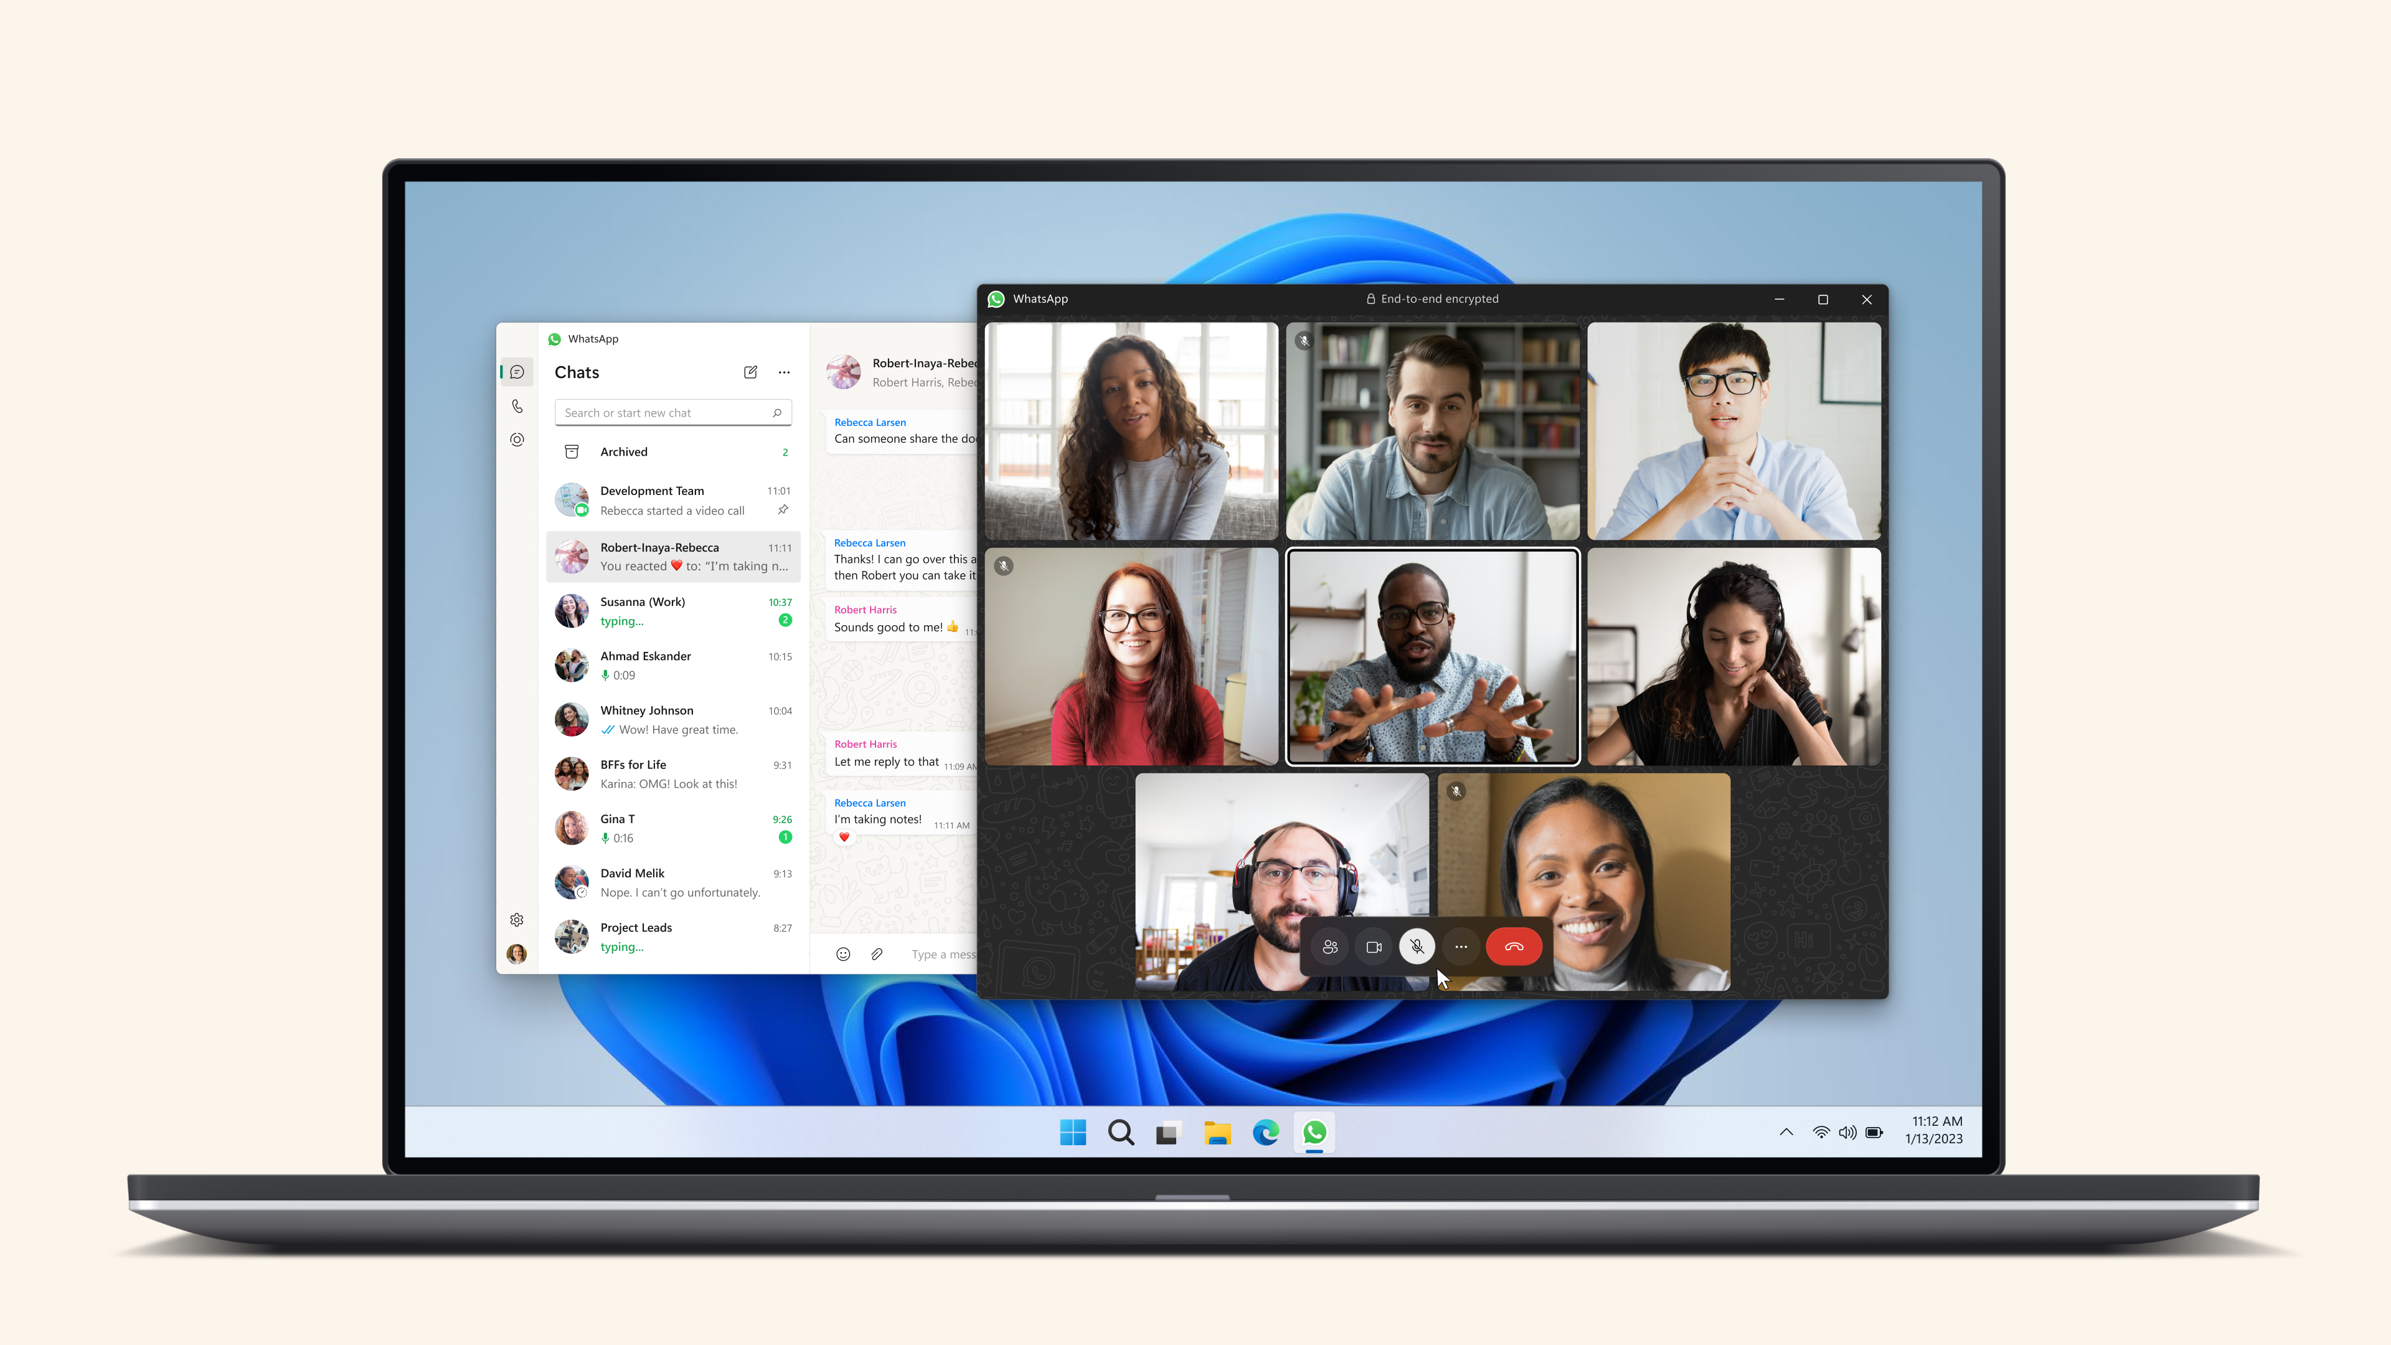The width and height of the screenshot is (2391, 1345).
Task: Click the mute microphone button in call
Action: (1415, 946)
